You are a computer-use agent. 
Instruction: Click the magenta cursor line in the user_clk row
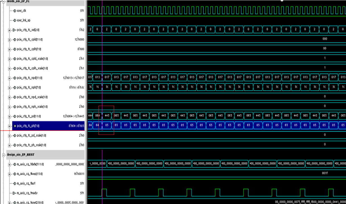click(102, 11)
